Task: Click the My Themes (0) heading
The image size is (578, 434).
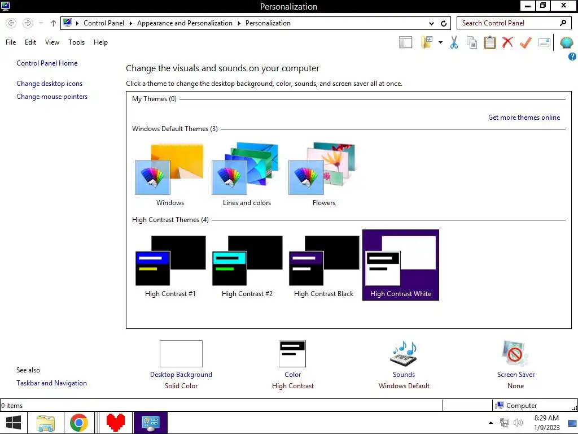Action: click(x=154, y=99)
